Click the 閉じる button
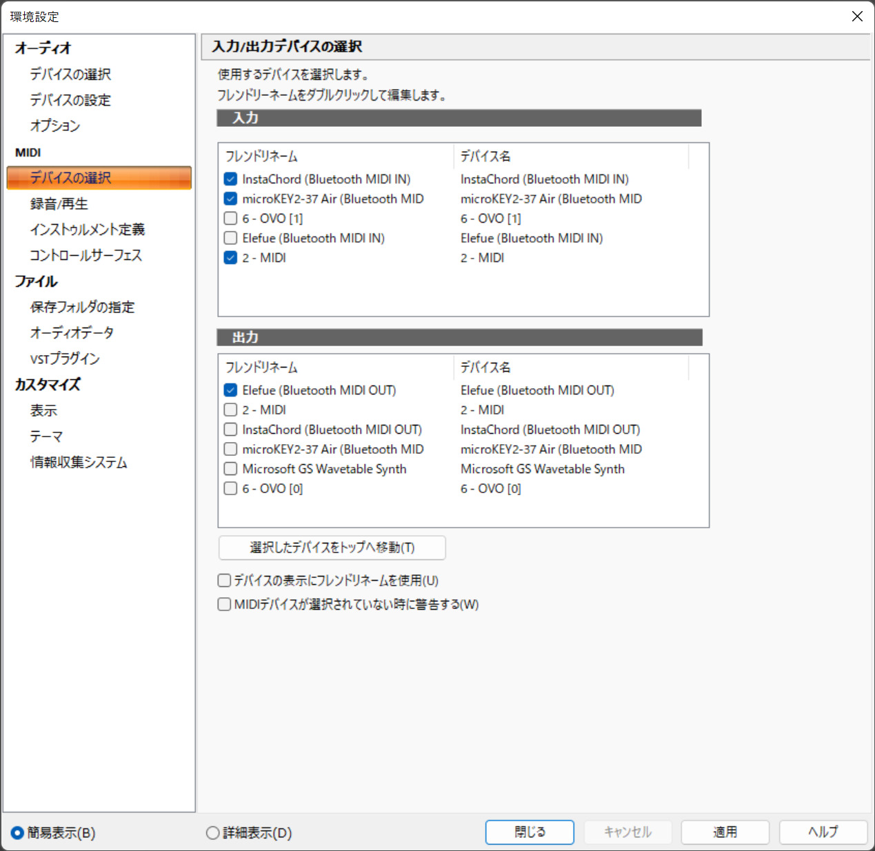The height and width of the screenshot is (851, 875). [x=530, y=832]
